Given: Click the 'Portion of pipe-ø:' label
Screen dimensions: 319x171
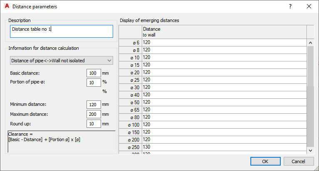Looking at the screenshot, I should click(x=27, y=82).
